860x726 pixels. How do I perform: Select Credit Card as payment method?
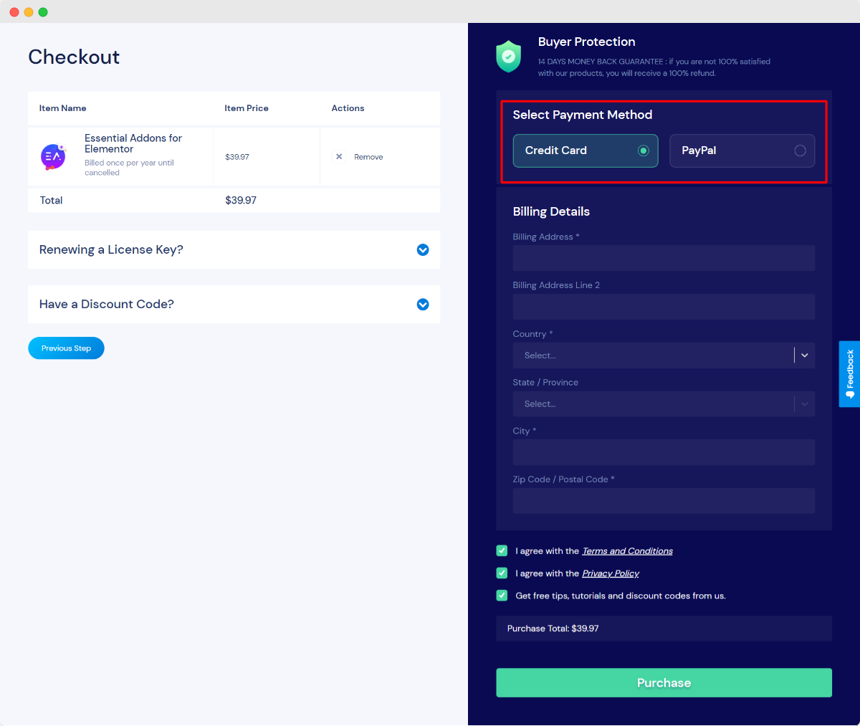click(585, 151)
